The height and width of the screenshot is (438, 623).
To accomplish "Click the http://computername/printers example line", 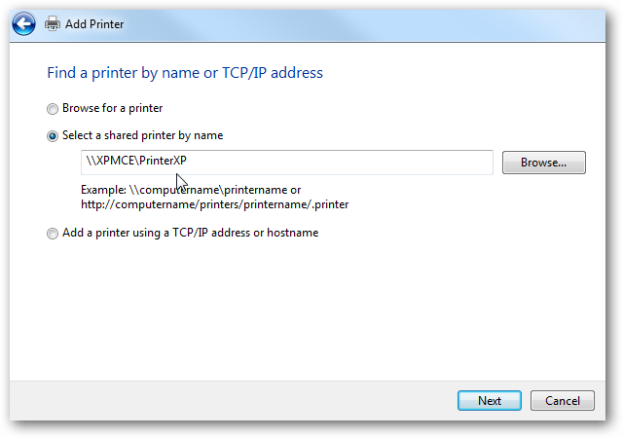I will [214, 204].
